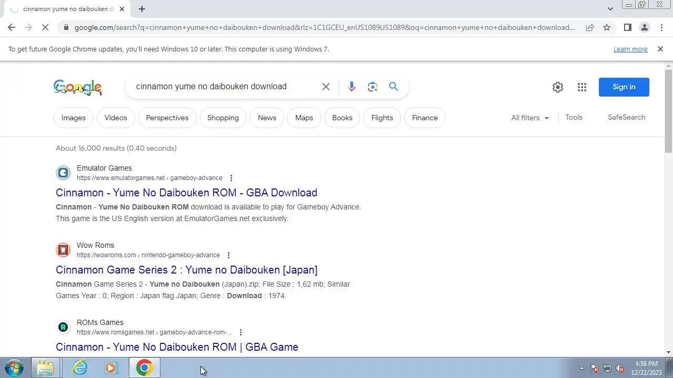Open Windows Media Player from taskbar
The image size is (673, 378).
click(x=111, y=368)
